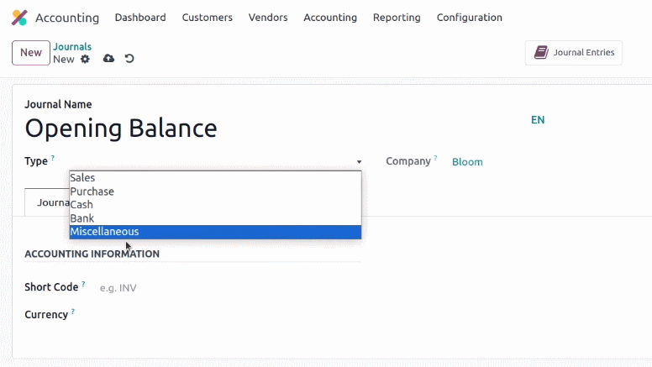
Task: Click the Currency help question mark
Action: 73,312
